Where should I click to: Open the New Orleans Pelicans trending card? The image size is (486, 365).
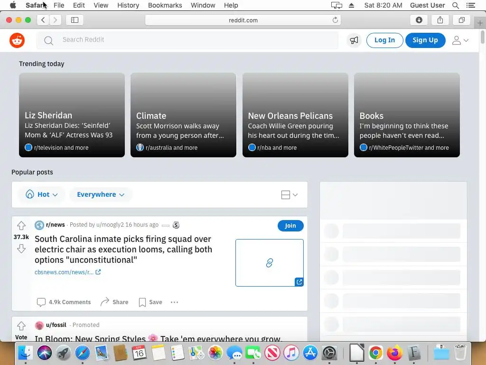295,115
